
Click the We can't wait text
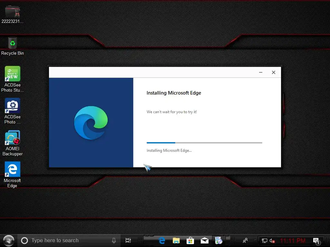click(x=172, y=112)
